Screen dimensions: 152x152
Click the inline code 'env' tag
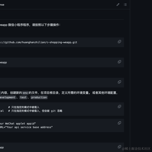pyautogui.click(x=25, y=93)
